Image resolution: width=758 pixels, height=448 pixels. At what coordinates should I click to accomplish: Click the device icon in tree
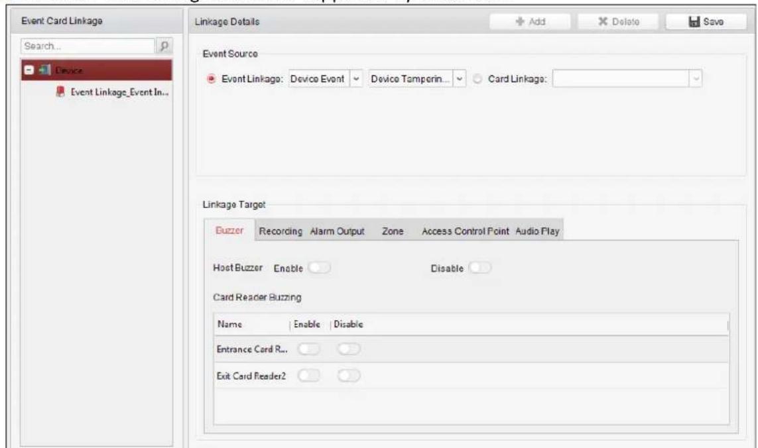tap(44, 70)
